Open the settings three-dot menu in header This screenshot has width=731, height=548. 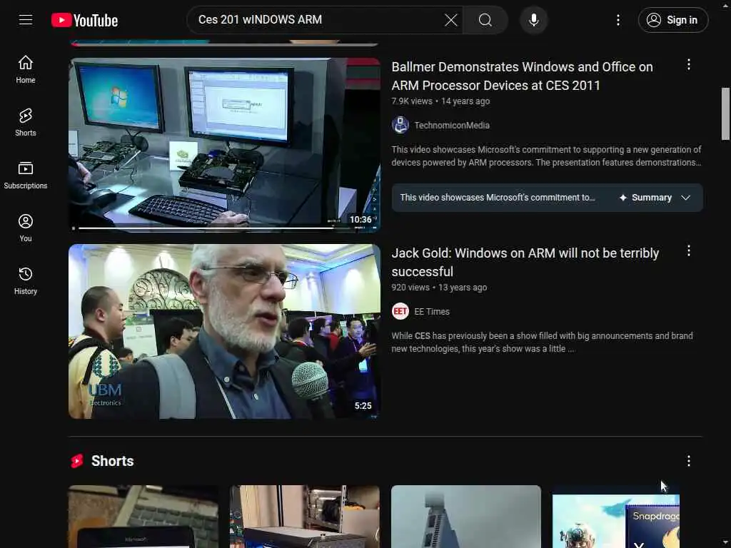(x=617, y=20)
